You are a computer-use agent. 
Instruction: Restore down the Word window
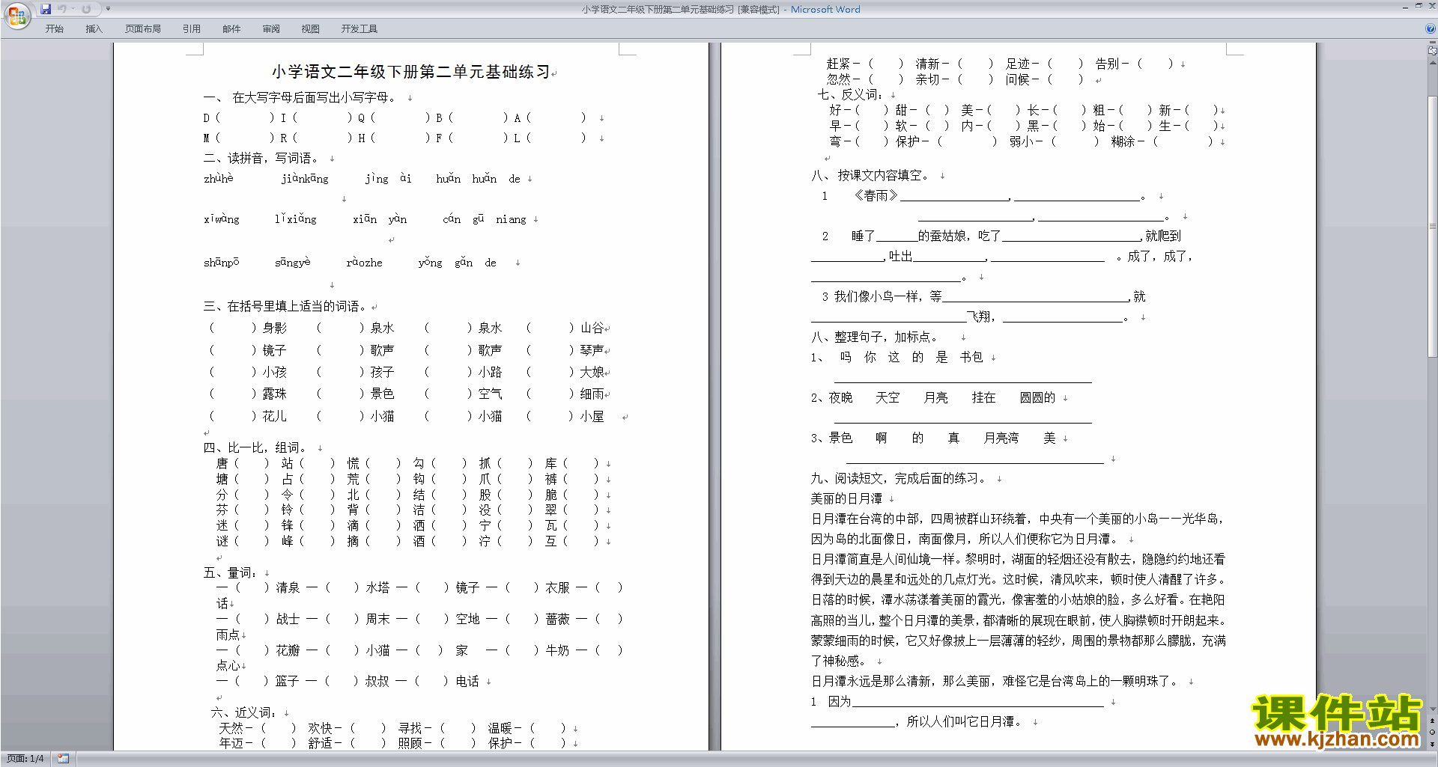click(x=1419, y=6)
